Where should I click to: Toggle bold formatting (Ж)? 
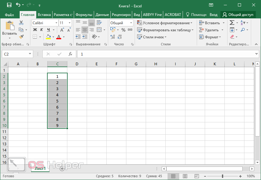pyautogui.click(x=35, y=30)
